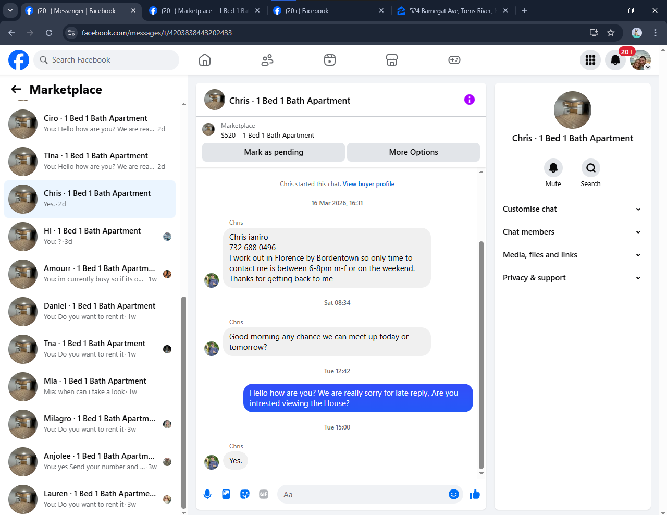Expand the Customise chat section
The image size is (667, 515).
572,209
